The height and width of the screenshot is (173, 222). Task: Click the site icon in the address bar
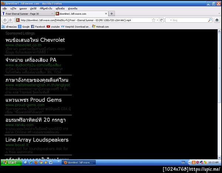18,20
